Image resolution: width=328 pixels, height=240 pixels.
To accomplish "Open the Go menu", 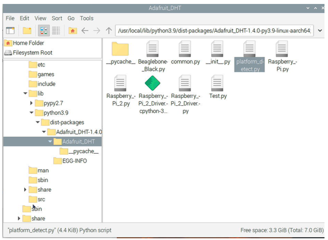I will tap(71, 18).
